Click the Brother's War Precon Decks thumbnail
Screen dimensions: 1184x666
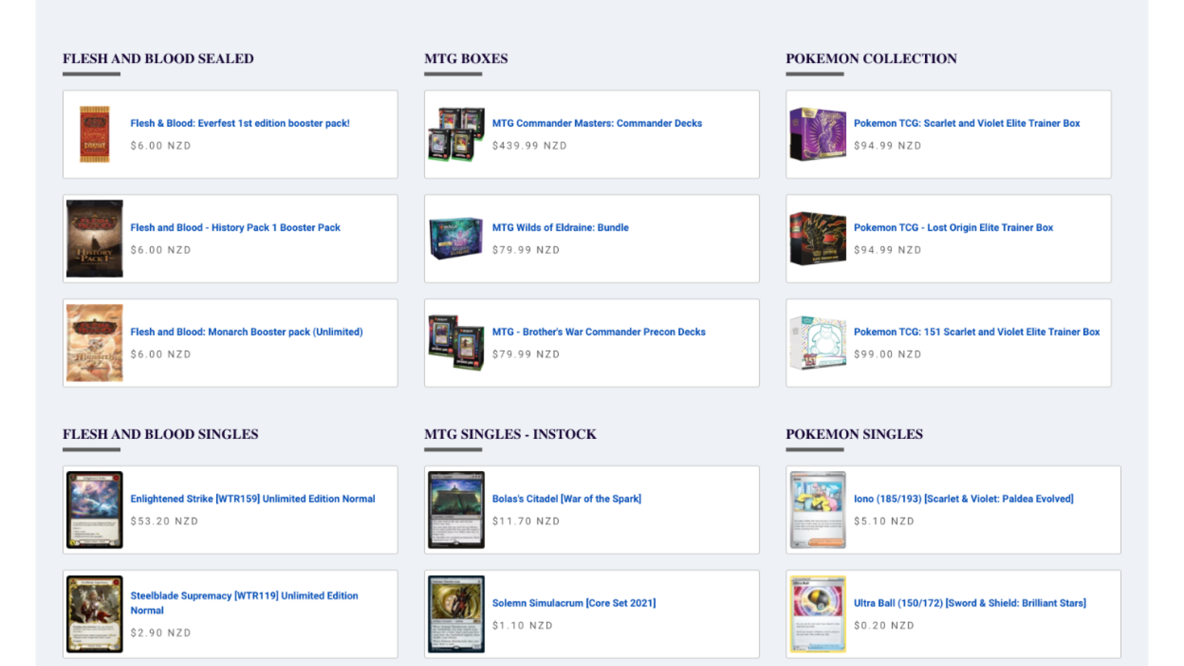(456, 343)
